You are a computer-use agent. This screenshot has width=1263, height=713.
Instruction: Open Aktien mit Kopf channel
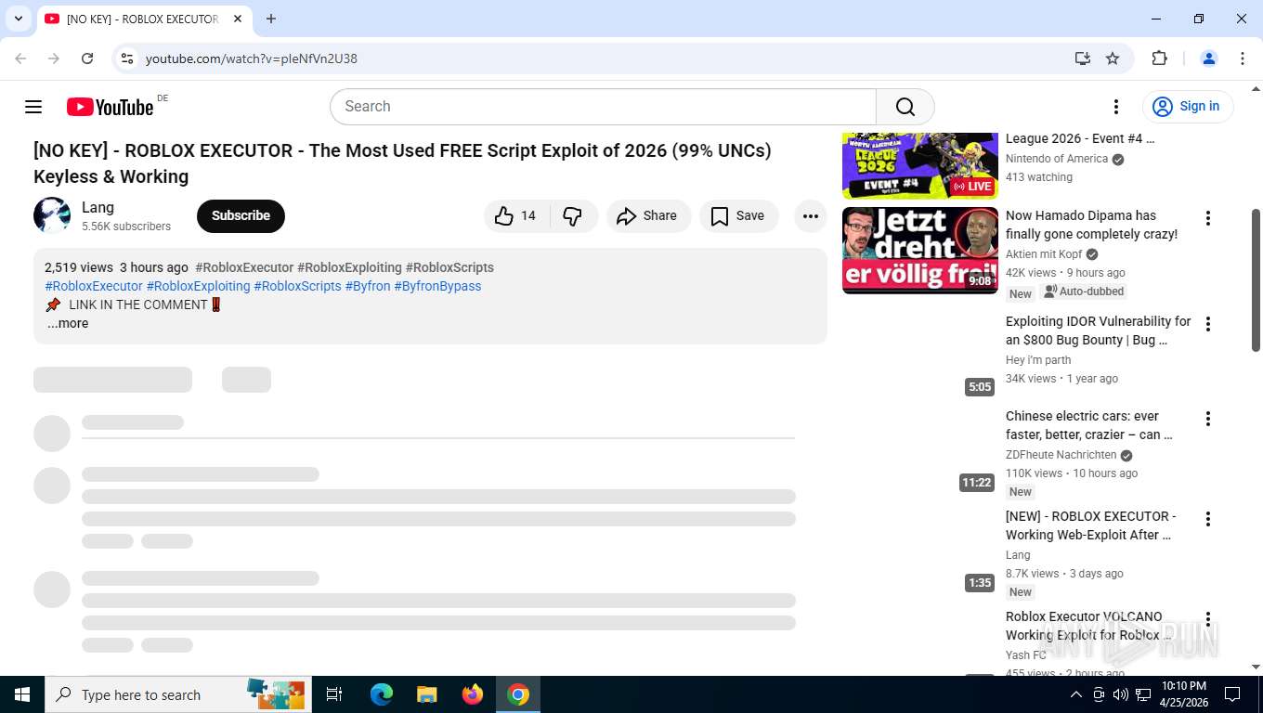point(1044,254)
